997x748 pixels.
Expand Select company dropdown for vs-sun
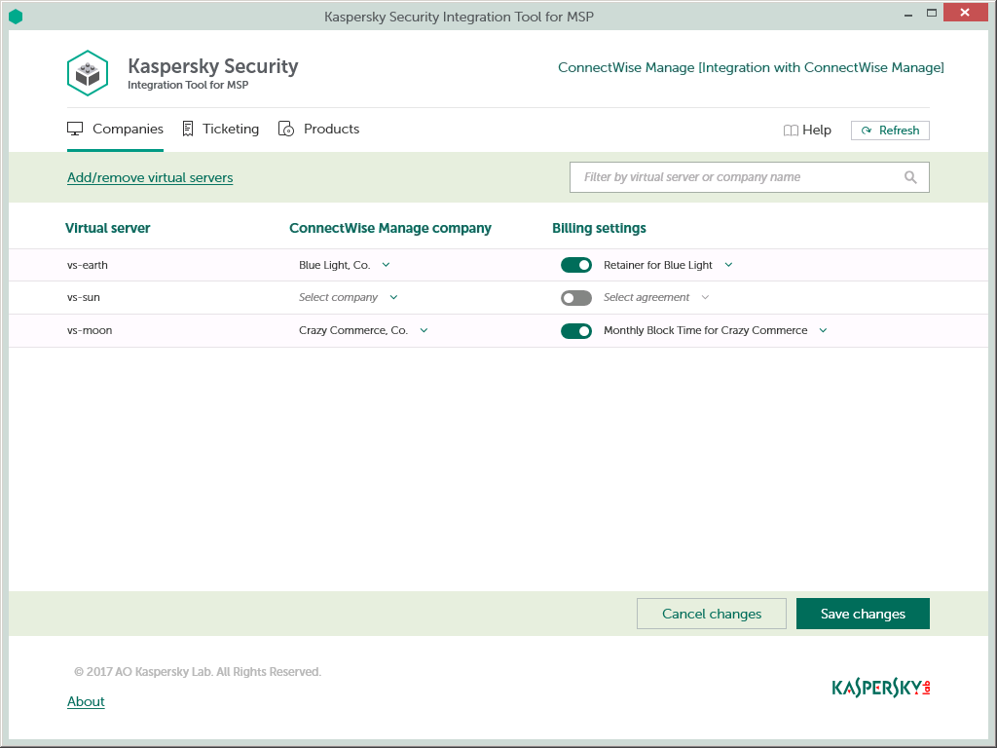pos(349,298)
